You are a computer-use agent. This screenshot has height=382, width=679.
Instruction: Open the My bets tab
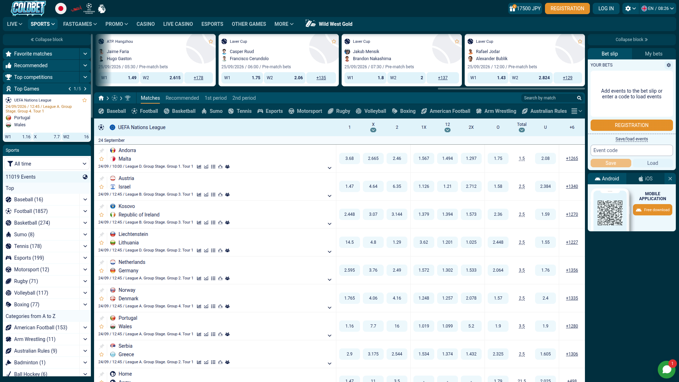[654, 54]
